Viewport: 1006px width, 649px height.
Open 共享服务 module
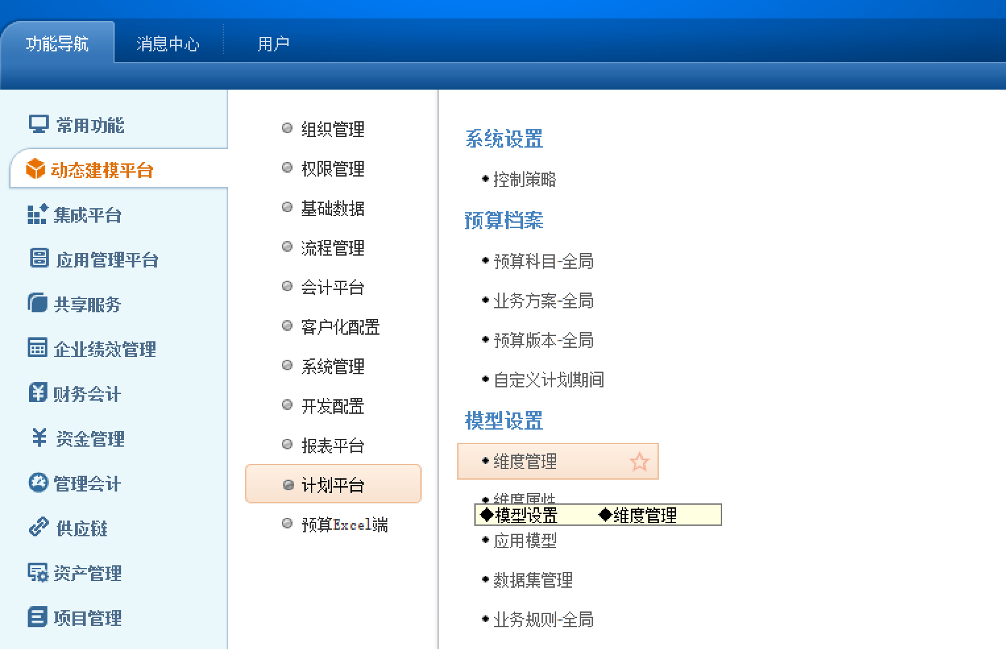[x=88, y=304]
